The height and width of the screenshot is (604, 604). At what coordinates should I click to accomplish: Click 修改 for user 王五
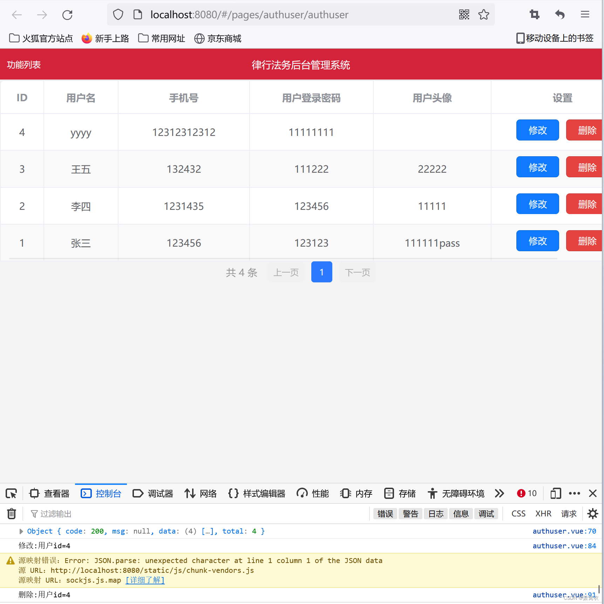[537, 167]
